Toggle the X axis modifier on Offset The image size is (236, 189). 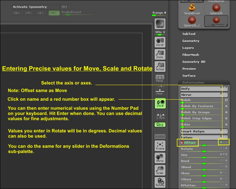(x=221, y=142)
